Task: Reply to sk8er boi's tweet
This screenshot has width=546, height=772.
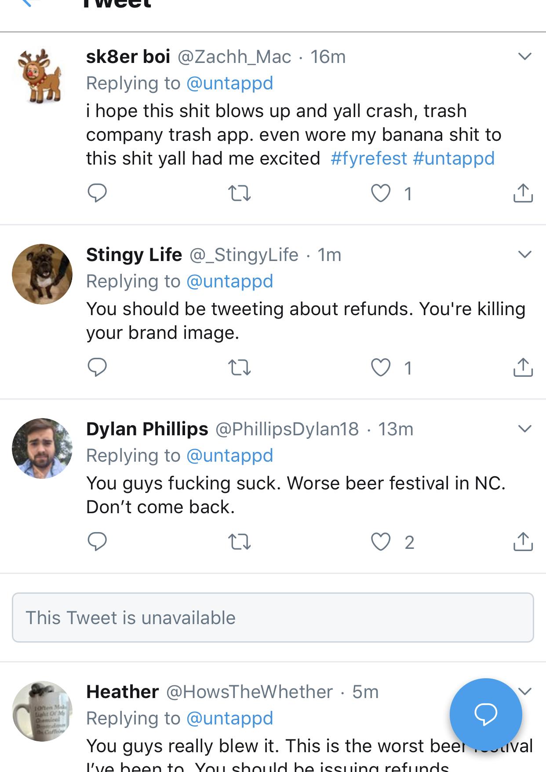Action: coord(97,193)
